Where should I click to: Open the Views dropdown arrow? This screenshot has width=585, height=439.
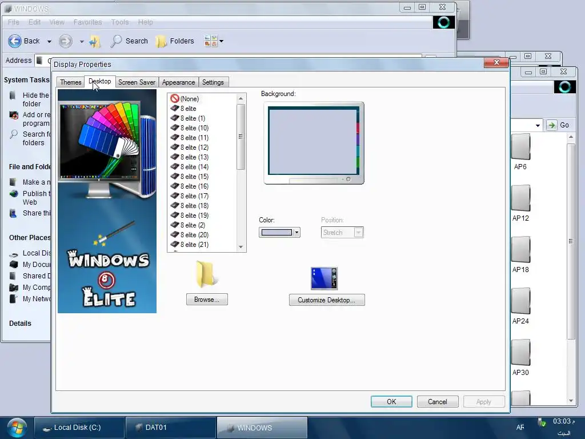coord(221,41)
